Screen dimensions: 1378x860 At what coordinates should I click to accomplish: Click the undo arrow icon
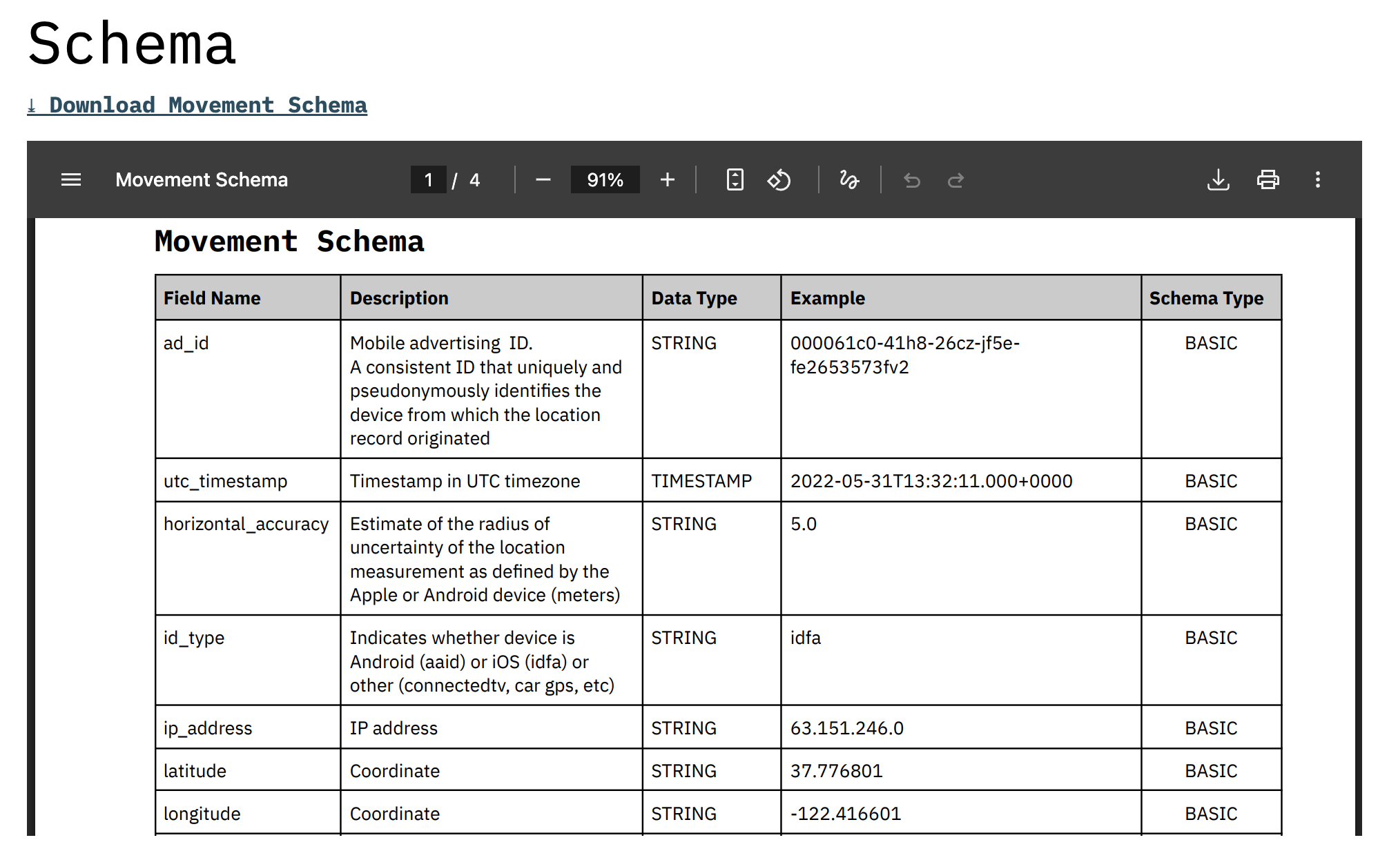[912, 180]
